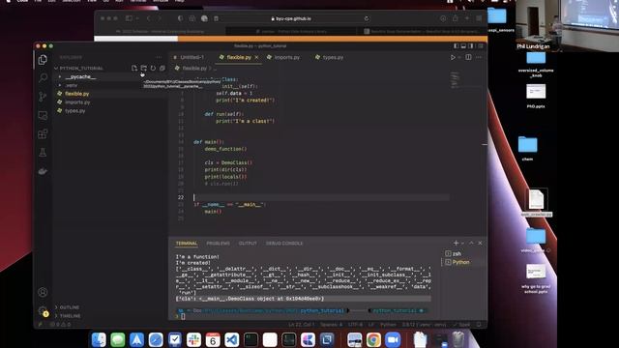Open the Manage gear menu
The width and height of the screenshot is (619, 348).
(x=43, y=311)
